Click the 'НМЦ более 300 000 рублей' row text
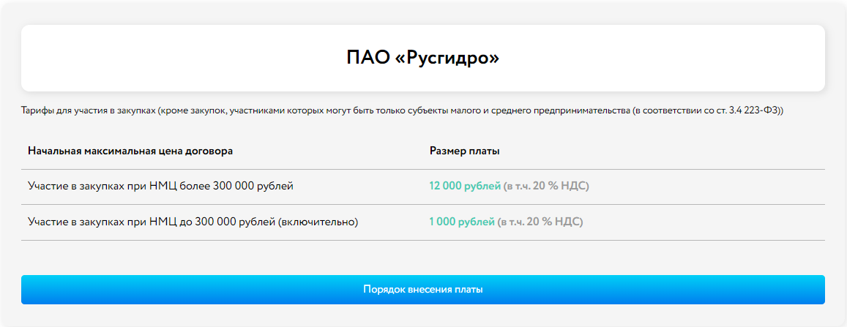Image resolution: width=847 pixels, height=327 pixels. click(x=160, y=187)
